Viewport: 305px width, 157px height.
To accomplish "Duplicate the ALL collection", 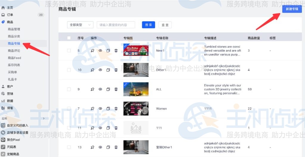I will tap(108, 89).
